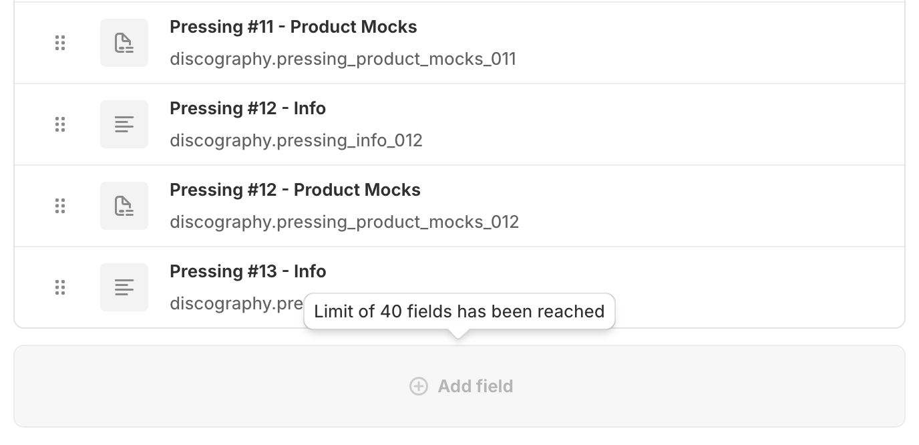Click discography.pressing_product_mocks_012 key text
The image size is (919, 445).
click(344, 222)
